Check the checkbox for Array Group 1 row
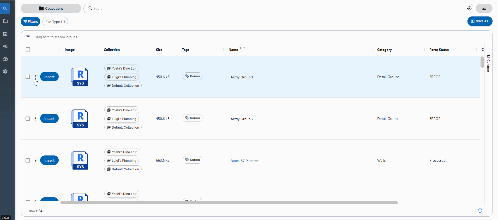The width and height of the screenshot is (498, 220). coord(28,77)
